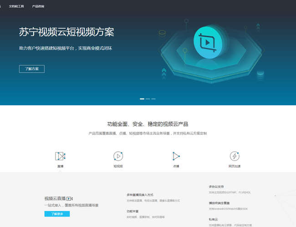Open the 产品咨询 menu

click(38, 7)
